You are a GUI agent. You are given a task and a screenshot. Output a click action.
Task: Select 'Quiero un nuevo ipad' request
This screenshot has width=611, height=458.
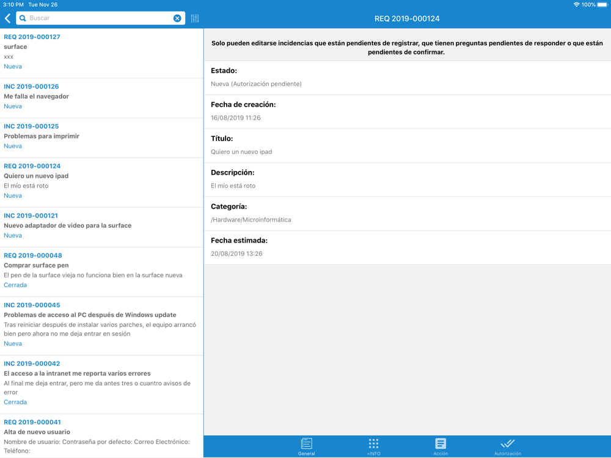pos(101,181)
